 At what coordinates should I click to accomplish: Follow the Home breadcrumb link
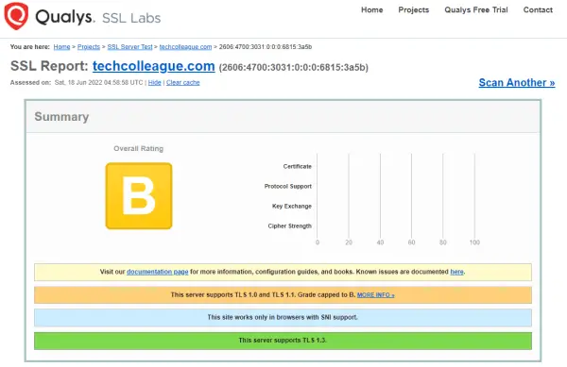61,47
